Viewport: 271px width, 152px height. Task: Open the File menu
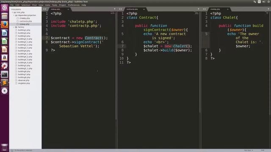point(12,5)
